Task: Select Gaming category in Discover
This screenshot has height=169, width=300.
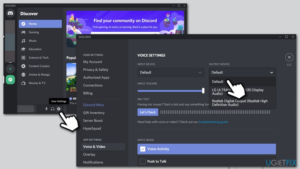Action: [x=40, y=32]
